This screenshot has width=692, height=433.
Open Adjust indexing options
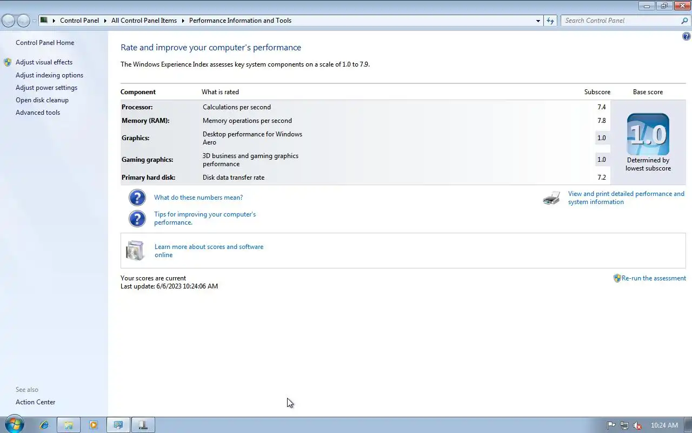[49, 75]
